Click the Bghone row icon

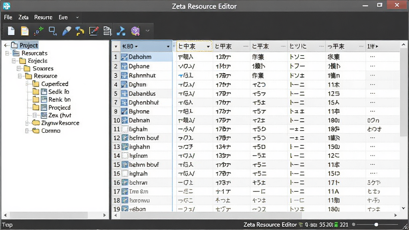124,111
